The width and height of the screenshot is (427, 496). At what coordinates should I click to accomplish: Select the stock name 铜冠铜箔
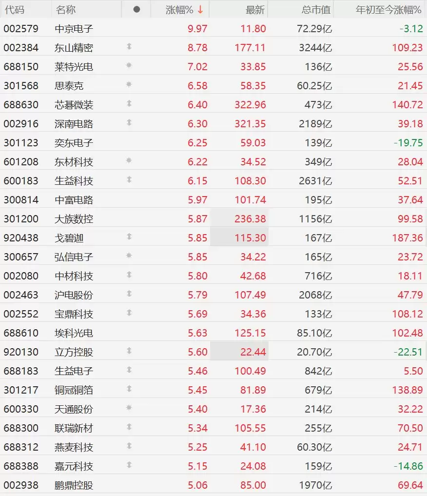pyautogui.click(x=74, y=390)
